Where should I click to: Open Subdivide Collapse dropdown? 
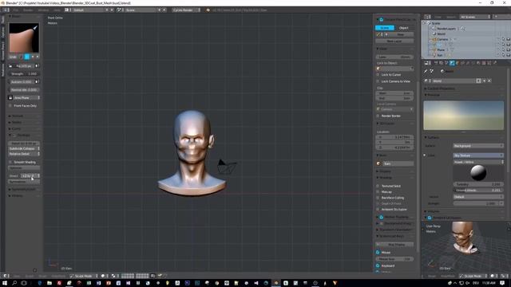tap(24, 149)
